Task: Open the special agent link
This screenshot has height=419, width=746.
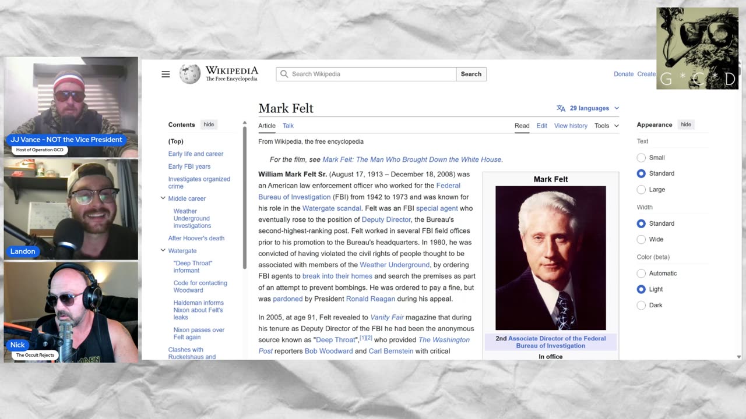Action: [x=437, y=208]
